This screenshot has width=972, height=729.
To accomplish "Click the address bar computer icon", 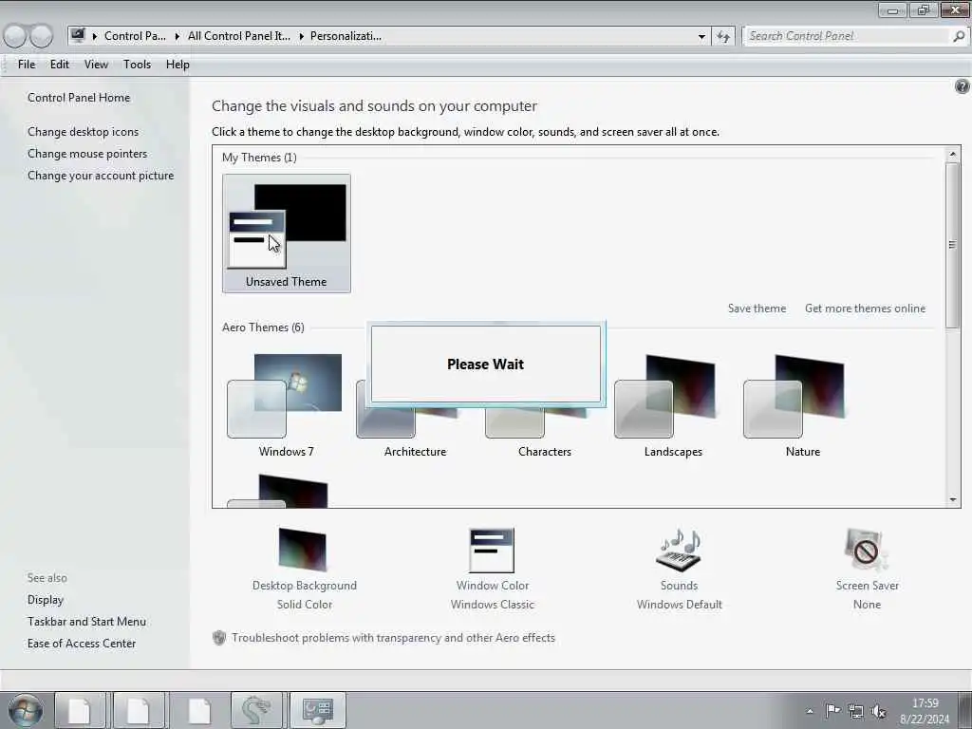I will pos(78,36).
